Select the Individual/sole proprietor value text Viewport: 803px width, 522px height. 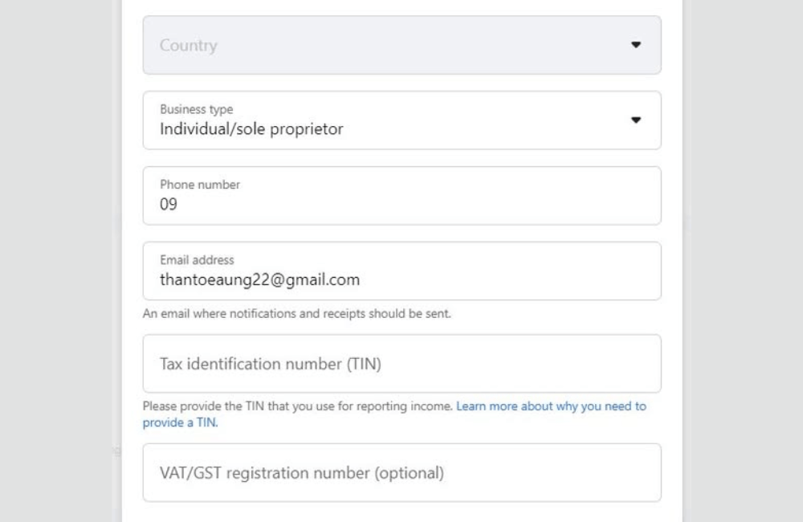251,128
